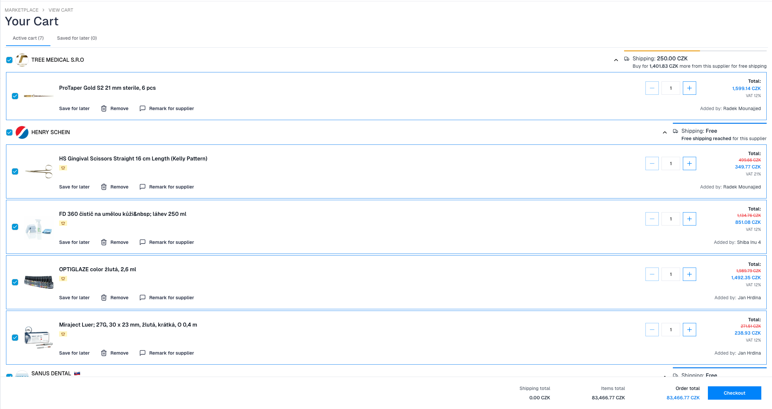The height and width of the screenshot is (409, 772).
Task: Click remark bubble icon for OPTIGLAZE color
Action: click(x=143, y=298)
